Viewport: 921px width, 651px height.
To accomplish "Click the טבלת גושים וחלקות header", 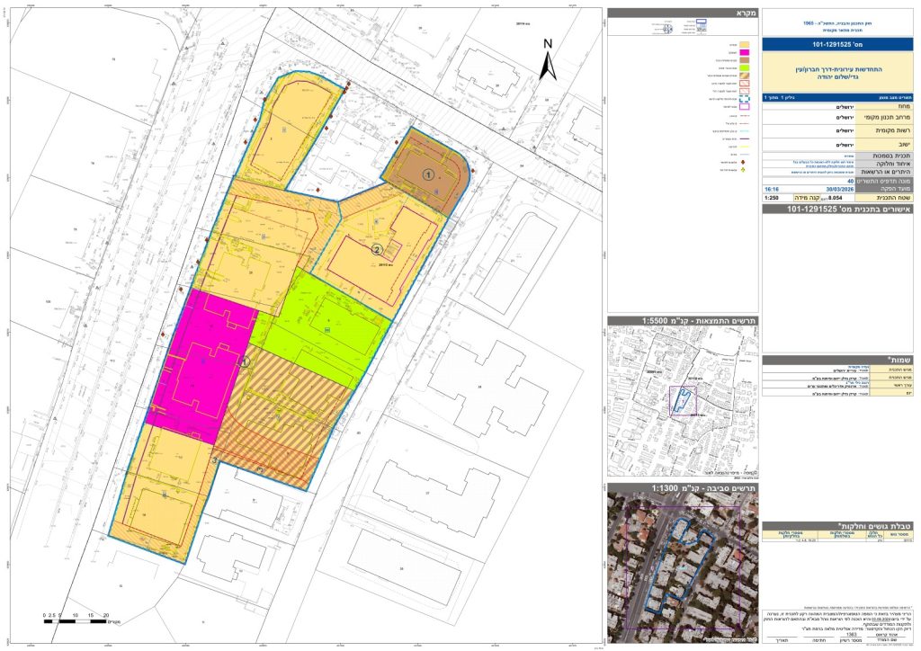I will pos(838,526).
